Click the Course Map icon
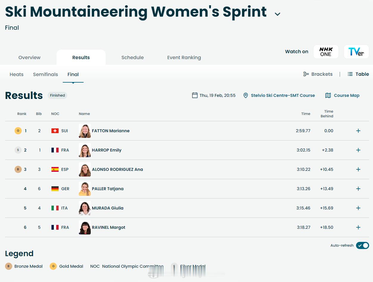 coord(328,95)
